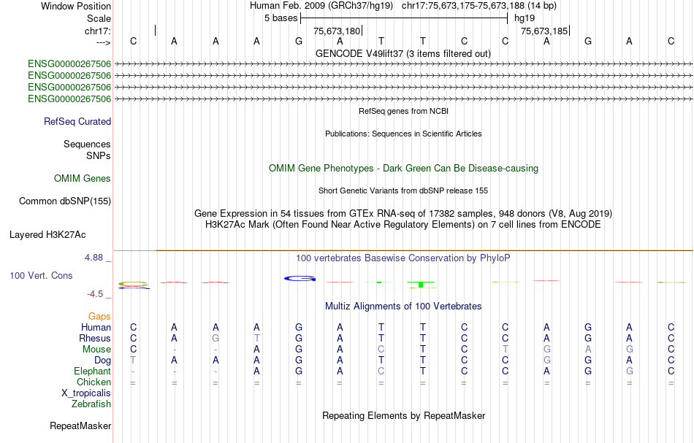Click the 4.88 upper conservation scale value
Viewport: 694px width, 443px height.
tap(94, 258)
